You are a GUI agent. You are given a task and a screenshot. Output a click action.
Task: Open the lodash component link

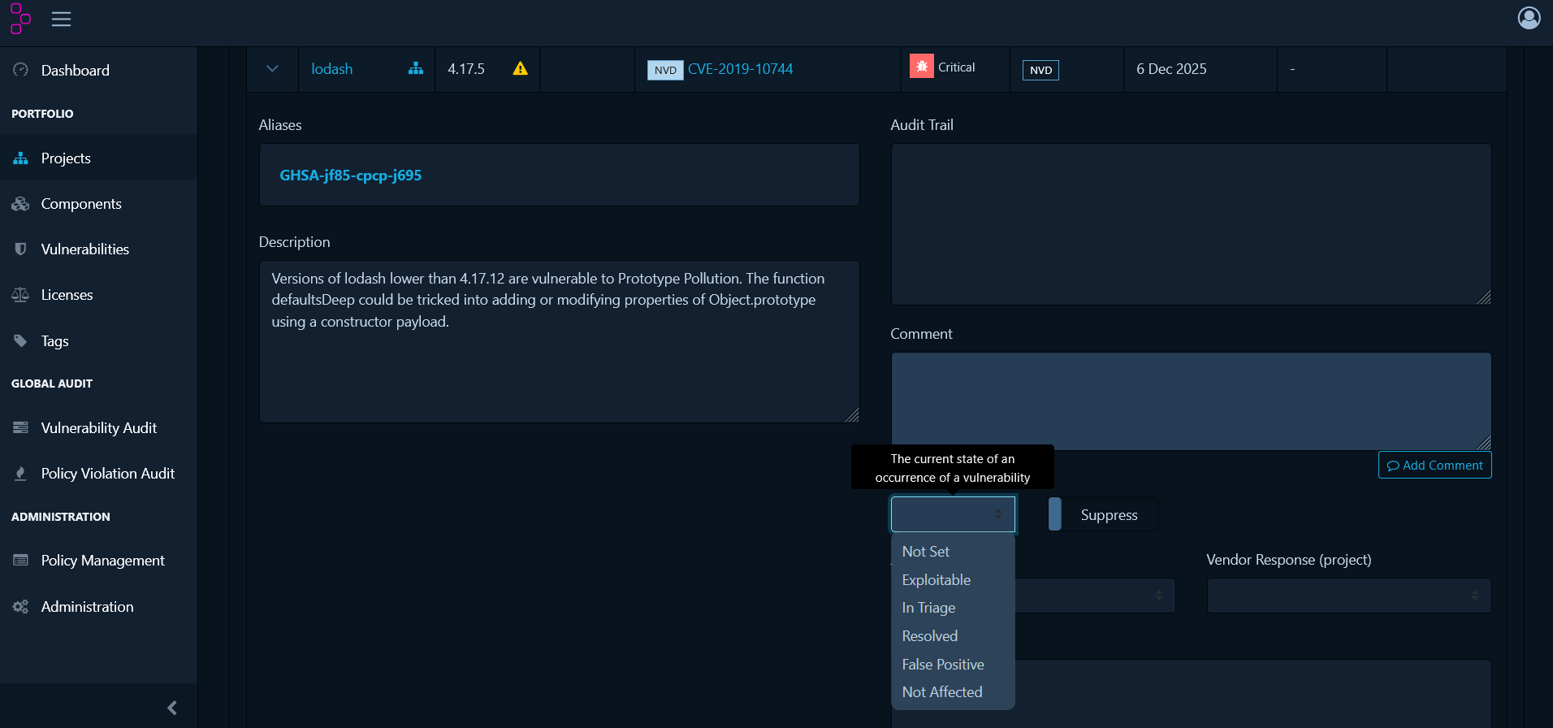(x=331, y=69)
